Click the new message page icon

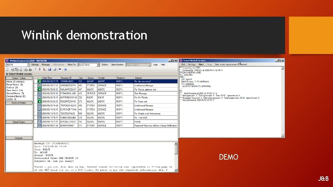pyautogui.click(x=7, y=69)
